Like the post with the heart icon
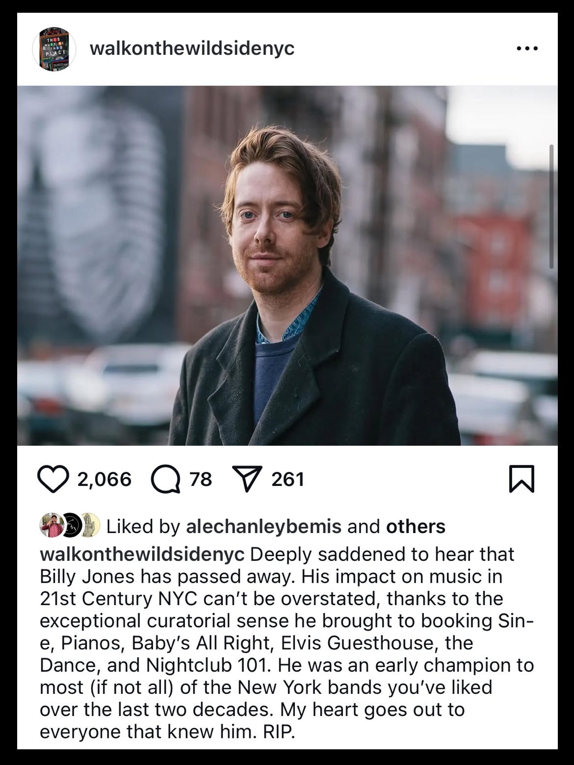Viewport: 574px width, 765px height. (53, 479)
